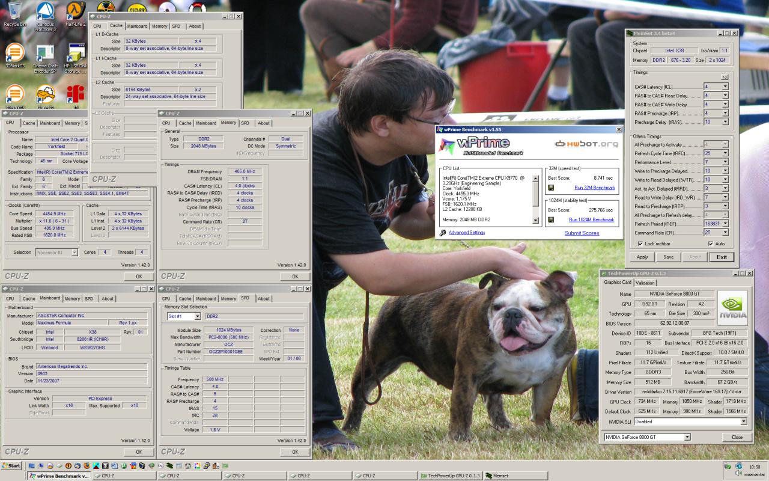
Task: Click the Advanced Settings wrench icon
Action: (443, 233)
